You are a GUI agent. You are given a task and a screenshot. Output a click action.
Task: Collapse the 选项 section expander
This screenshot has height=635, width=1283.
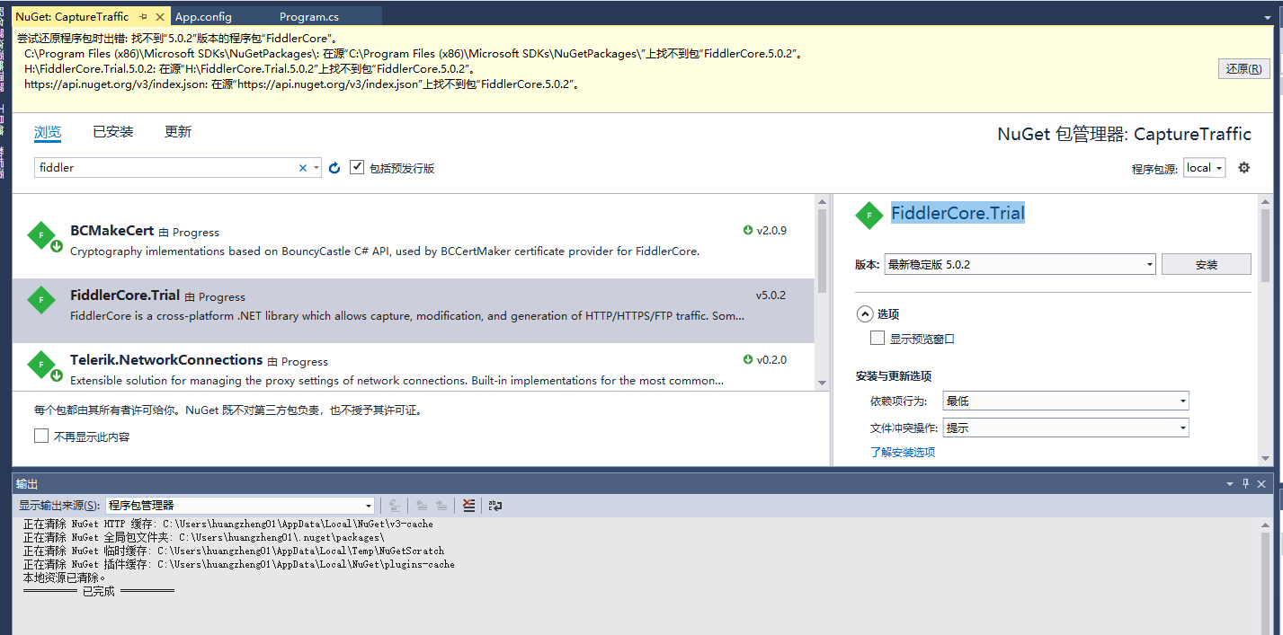[865, 314]
